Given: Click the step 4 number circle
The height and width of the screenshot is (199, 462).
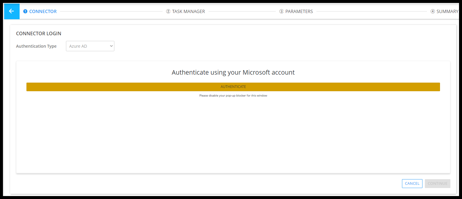Looking at the screenshot, I should coord(433,12).
